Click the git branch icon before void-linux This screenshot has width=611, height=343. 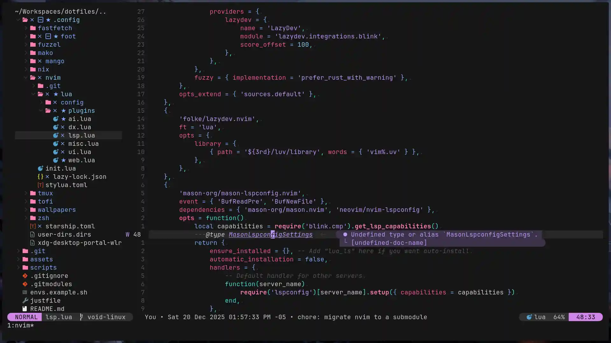[x=81, y=317]
